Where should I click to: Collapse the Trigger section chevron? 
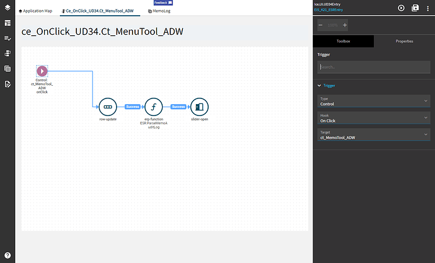(319, 86)
